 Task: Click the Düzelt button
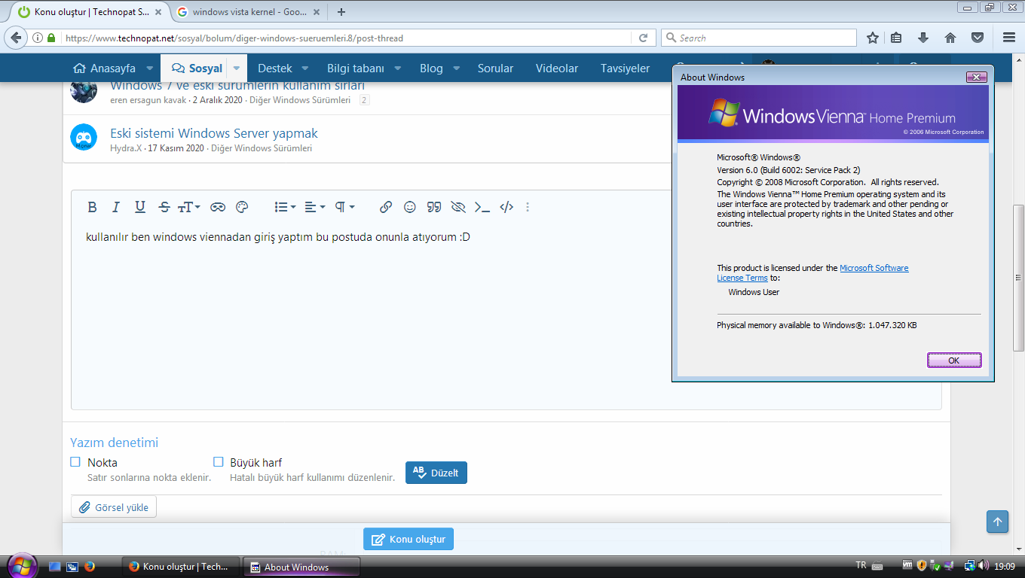436,473
